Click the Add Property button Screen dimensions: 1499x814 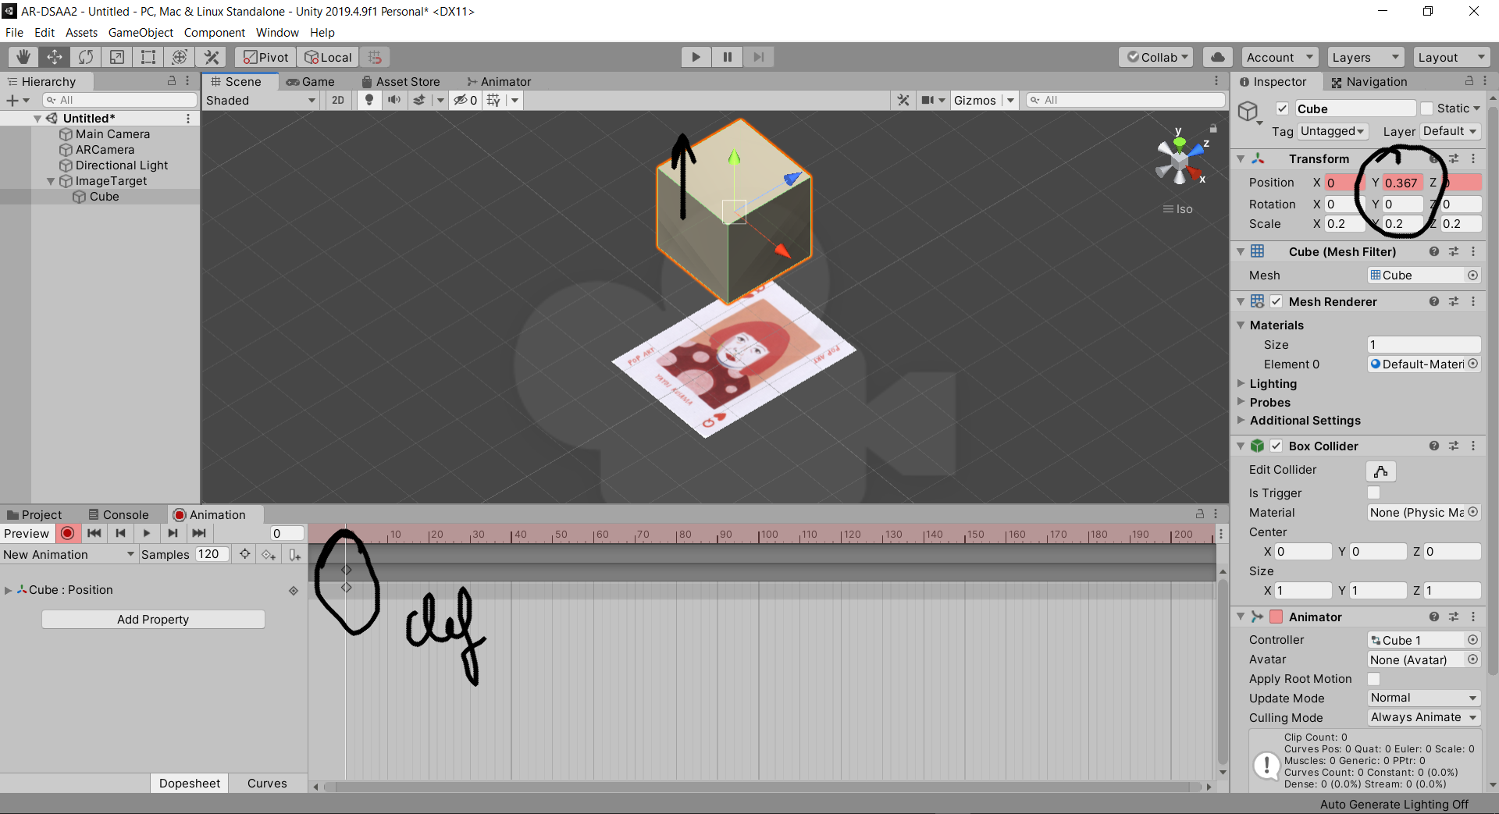coord(153,620)
